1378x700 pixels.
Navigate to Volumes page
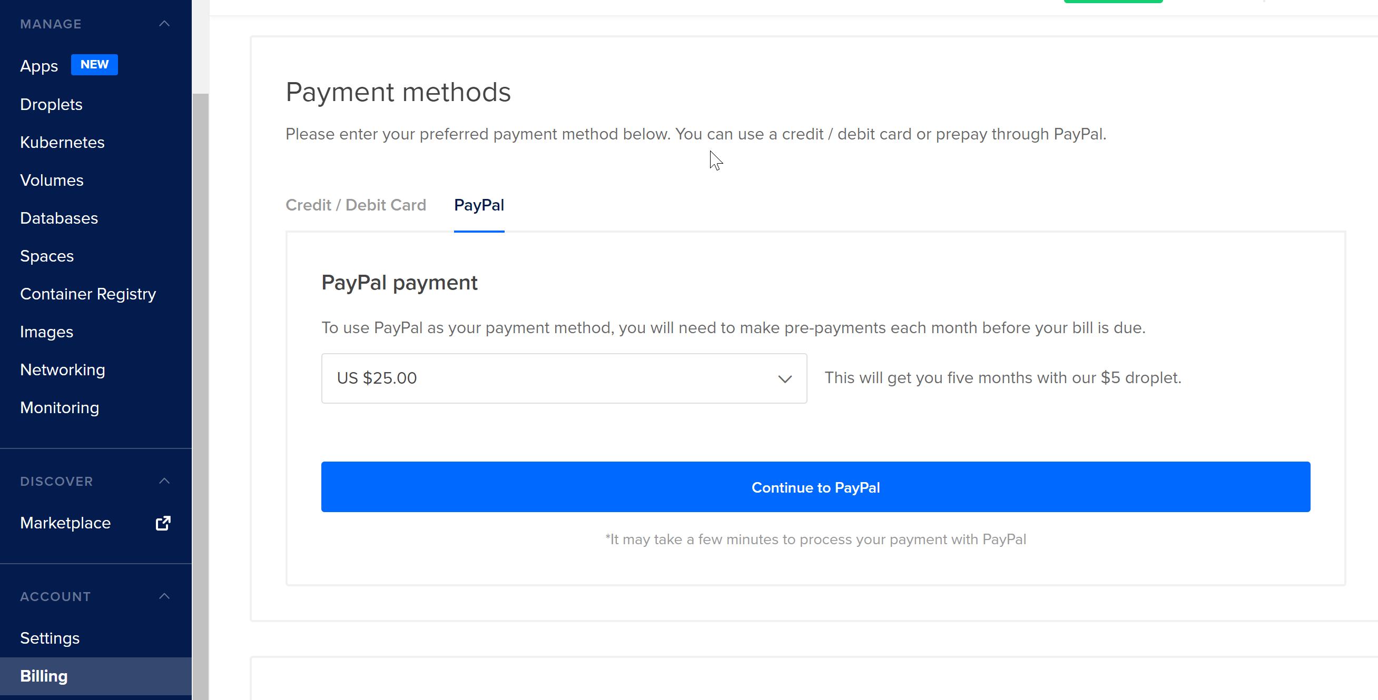[52, 180]
